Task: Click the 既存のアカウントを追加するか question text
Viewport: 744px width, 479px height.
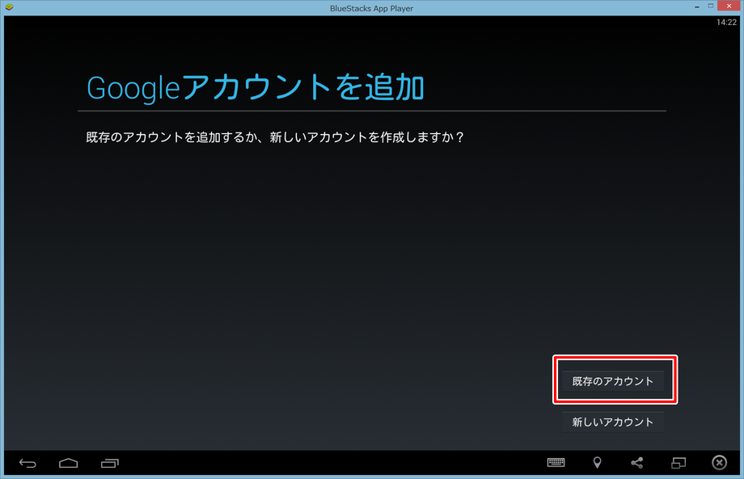Action: tap(275, 137)
